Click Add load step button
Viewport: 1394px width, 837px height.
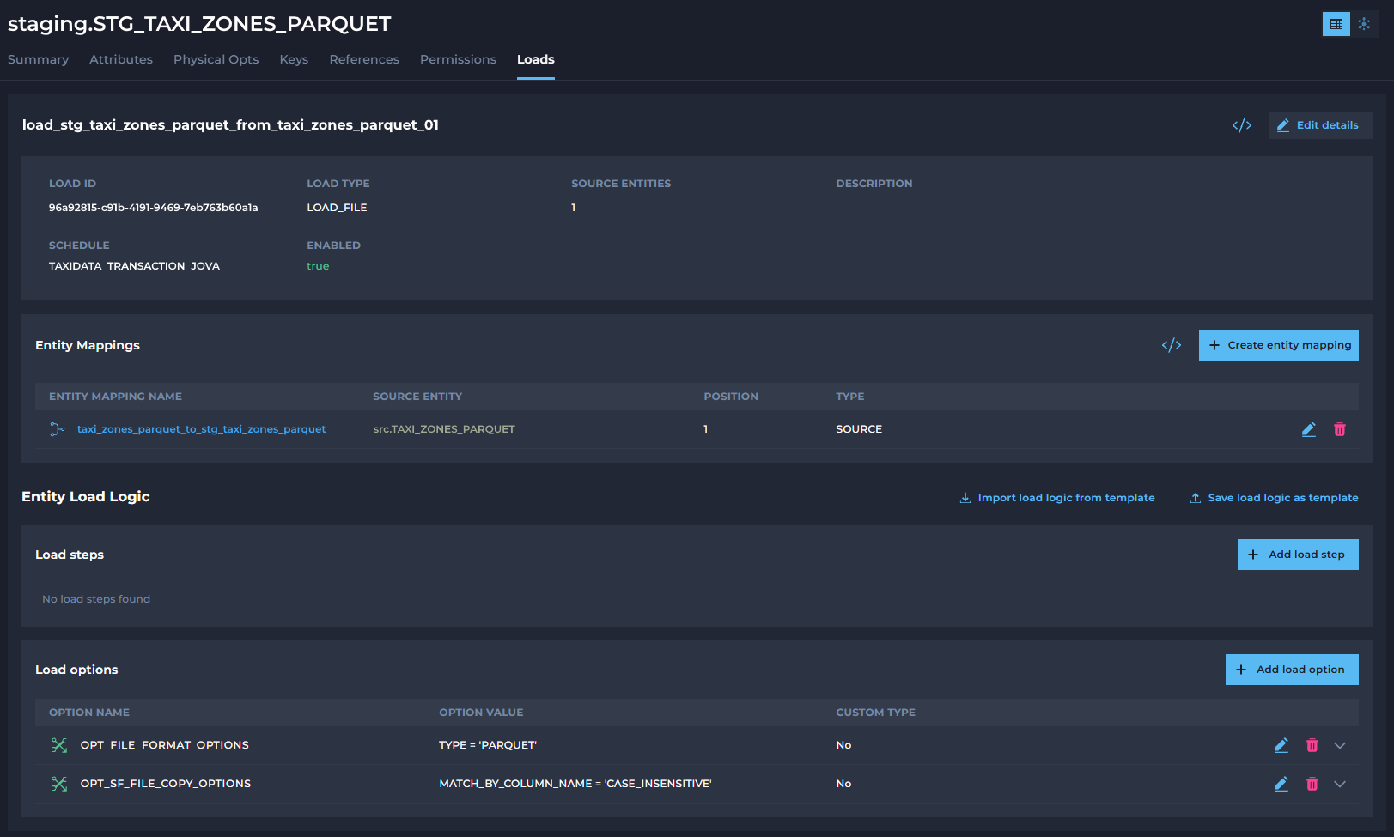[x=1298, y=555]
